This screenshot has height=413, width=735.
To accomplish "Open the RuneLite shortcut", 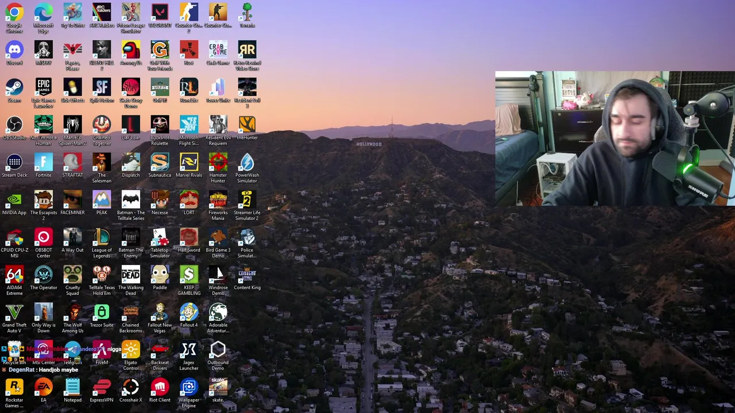I will point(189,87).
